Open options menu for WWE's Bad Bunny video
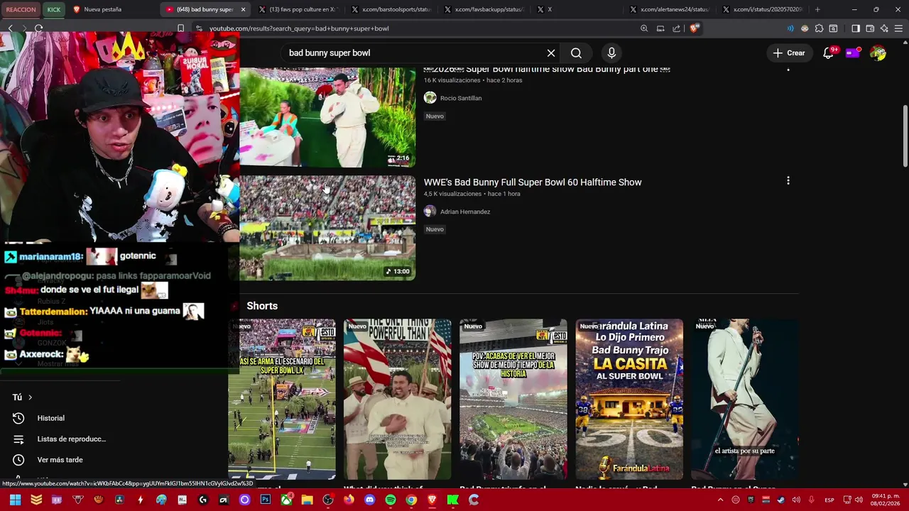 click(788, 181)
